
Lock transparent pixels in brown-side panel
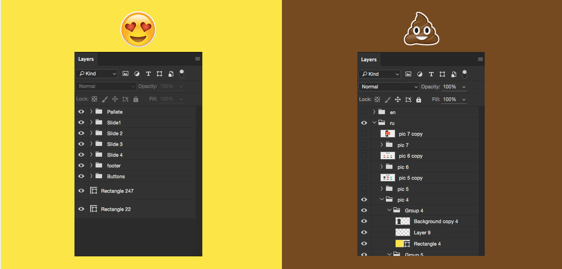coord(377,100)
